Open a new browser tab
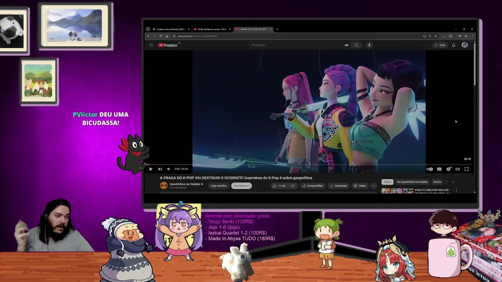 (x=277, y=29)
